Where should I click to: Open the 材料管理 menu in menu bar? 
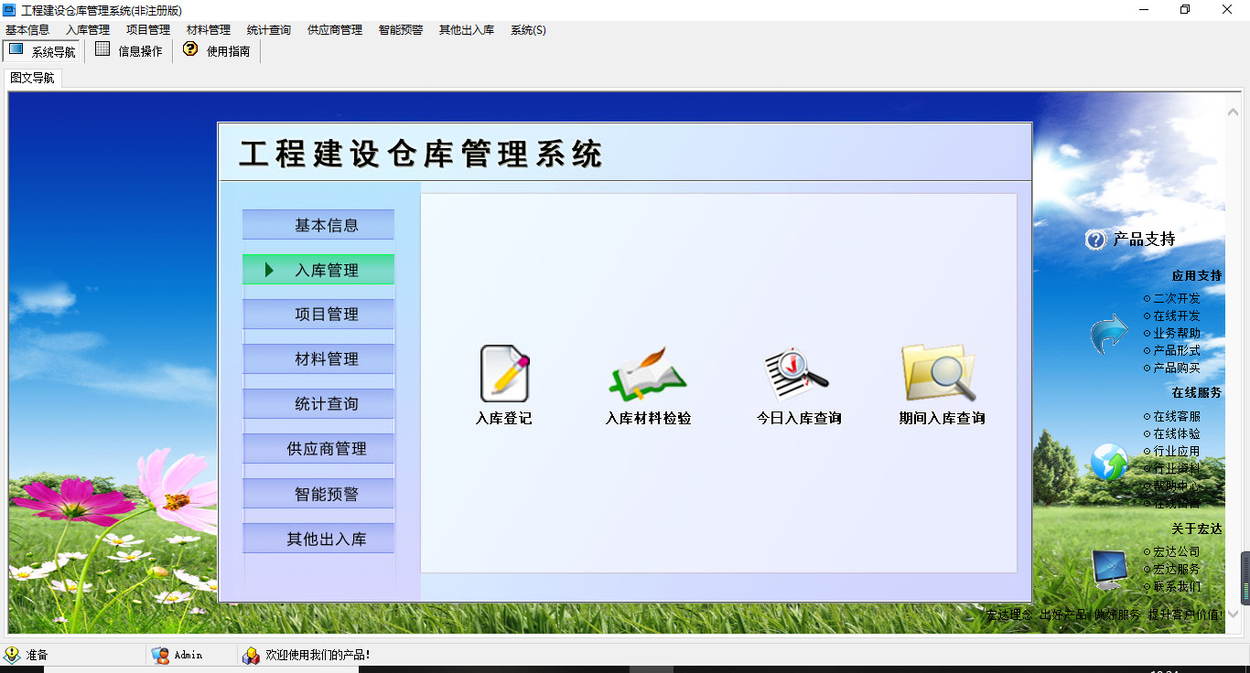point(209,30)
